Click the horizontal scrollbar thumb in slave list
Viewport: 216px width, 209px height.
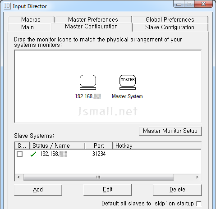click(x=98, y=177)
